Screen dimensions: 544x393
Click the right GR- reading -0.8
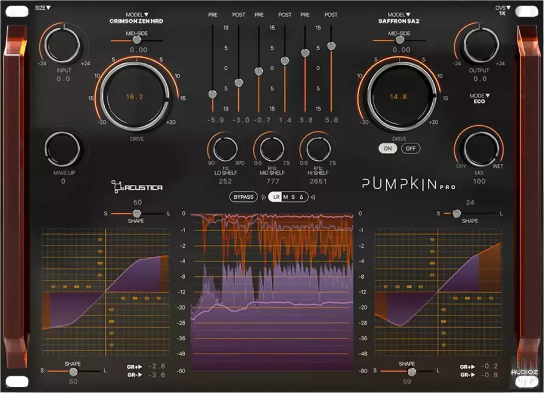pyautogui.click(x=489, y=375)
